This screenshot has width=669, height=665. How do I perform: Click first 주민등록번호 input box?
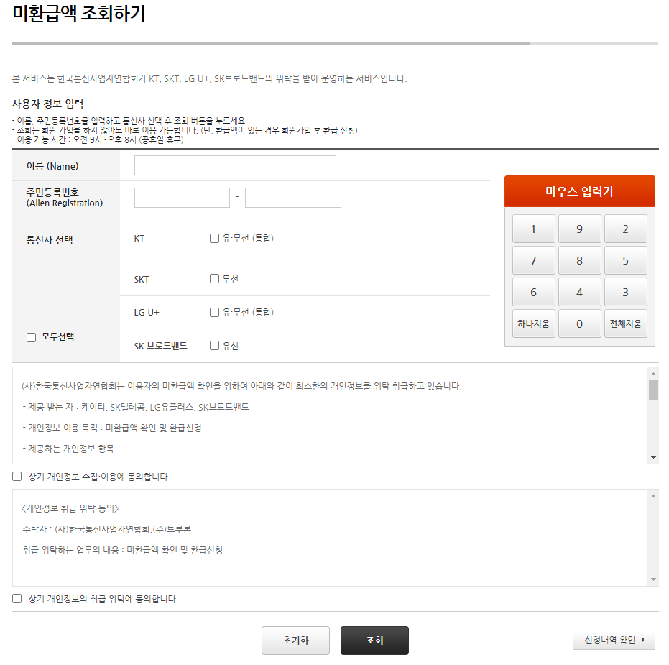[183, 198]
